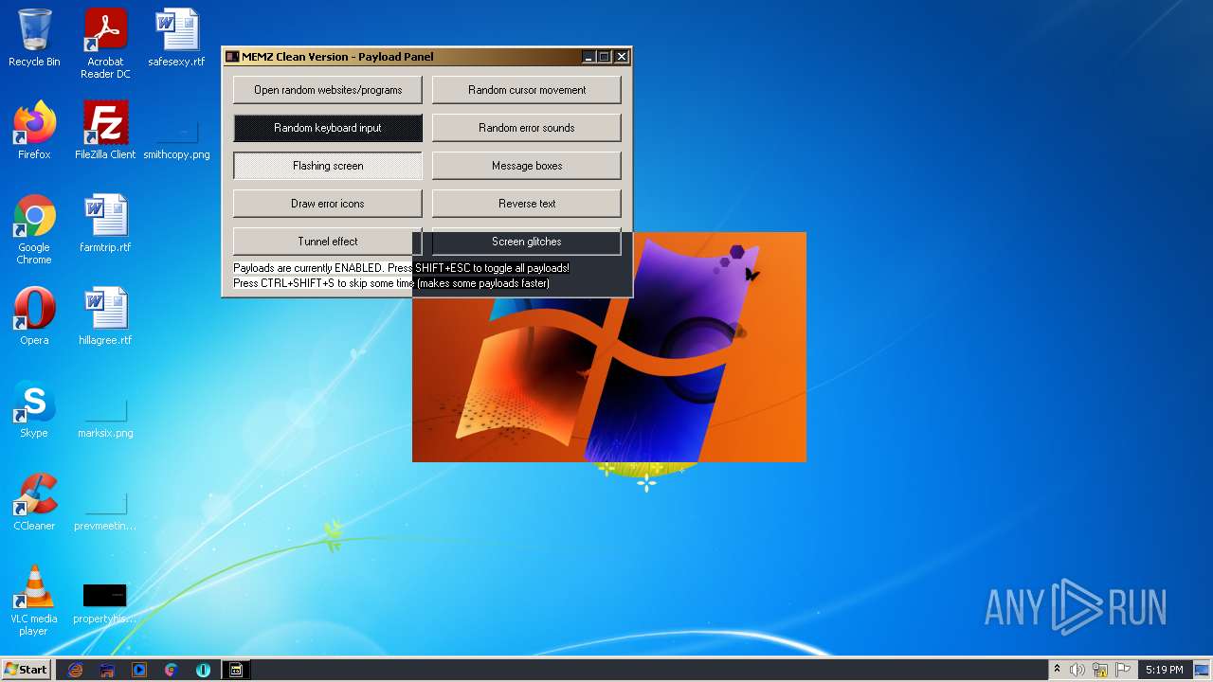Launch Google Chrome desktop shortcut
This screenshot has width=1213, height=682.
pyautogui.click(x=34, y=229)
